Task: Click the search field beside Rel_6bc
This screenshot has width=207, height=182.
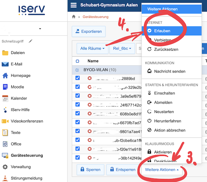Action: [139, 49]
